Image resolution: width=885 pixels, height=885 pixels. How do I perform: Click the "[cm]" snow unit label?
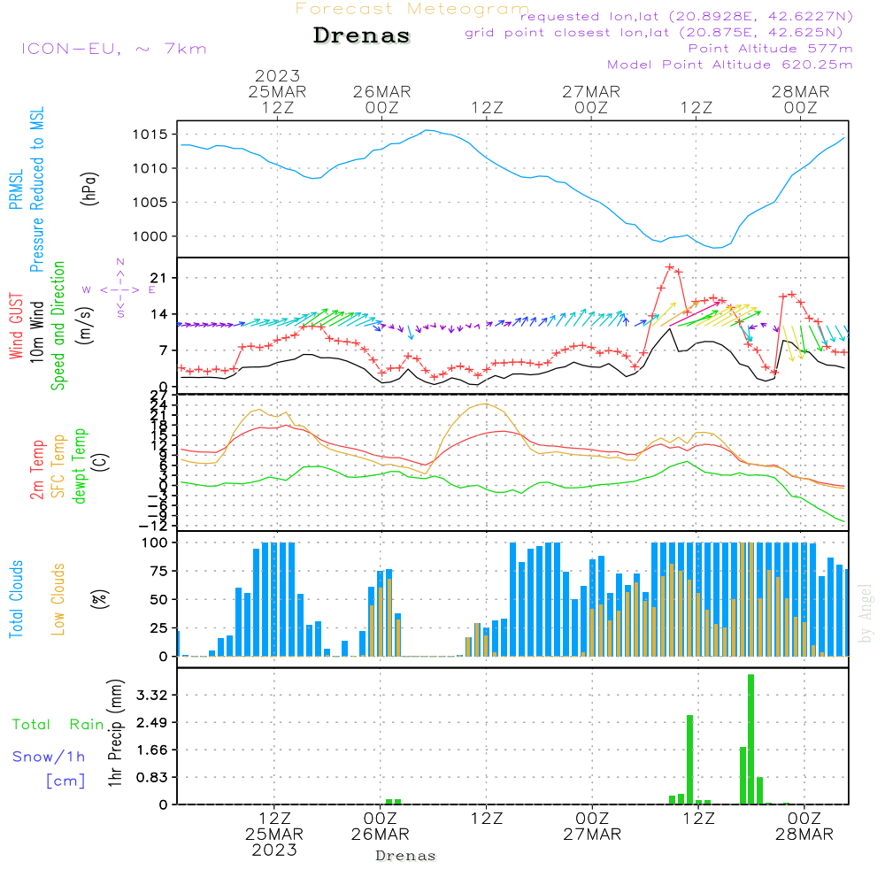pyautogui.click(x=66, y=781)
